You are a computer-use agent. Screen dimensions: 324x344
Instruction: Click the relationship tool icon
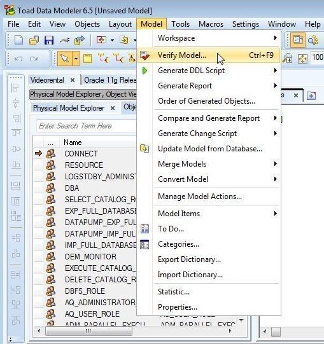102,58
